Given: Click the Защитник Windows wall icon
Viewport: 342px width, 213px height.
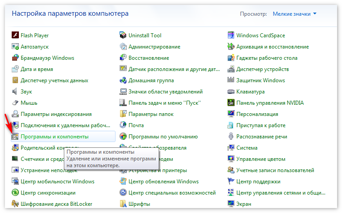Looking at the screenshot, I should (x=231, y=80).
